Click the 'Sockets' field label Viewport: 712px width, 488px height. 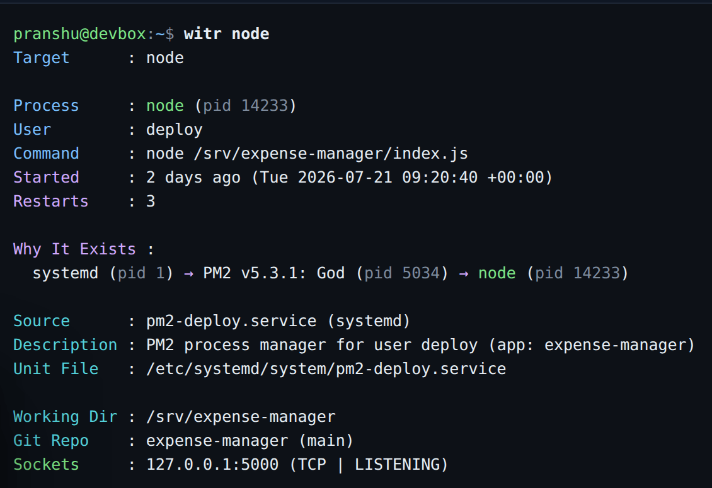[46, 465]
